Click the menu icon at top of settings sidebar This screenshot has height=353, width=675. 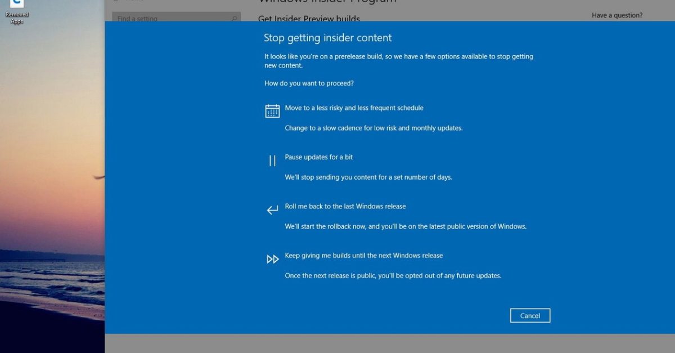tap(116, 1)
